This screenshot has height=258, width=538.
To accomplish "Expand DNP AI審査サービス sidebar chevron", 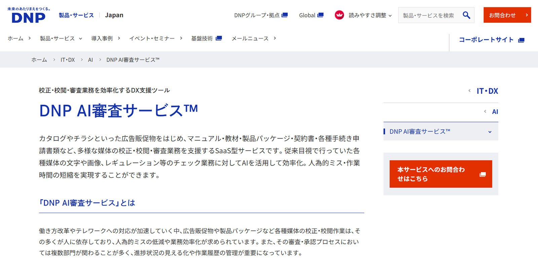I will pos(490,132).
